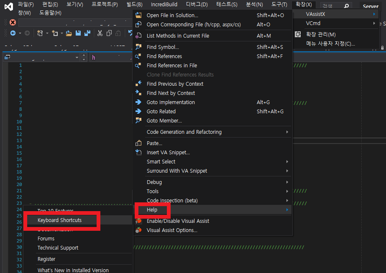Open the 도움말(H) menu
386x273 pixels.
pos(50,13)
